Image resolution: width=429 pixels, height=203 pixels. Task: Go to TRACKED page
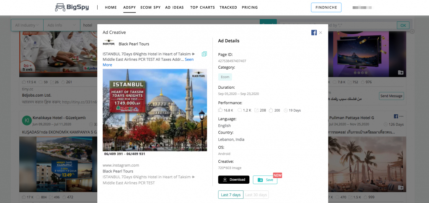228,8
